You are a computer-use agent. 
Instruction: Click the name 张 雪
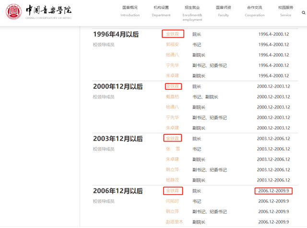[173, 149]
